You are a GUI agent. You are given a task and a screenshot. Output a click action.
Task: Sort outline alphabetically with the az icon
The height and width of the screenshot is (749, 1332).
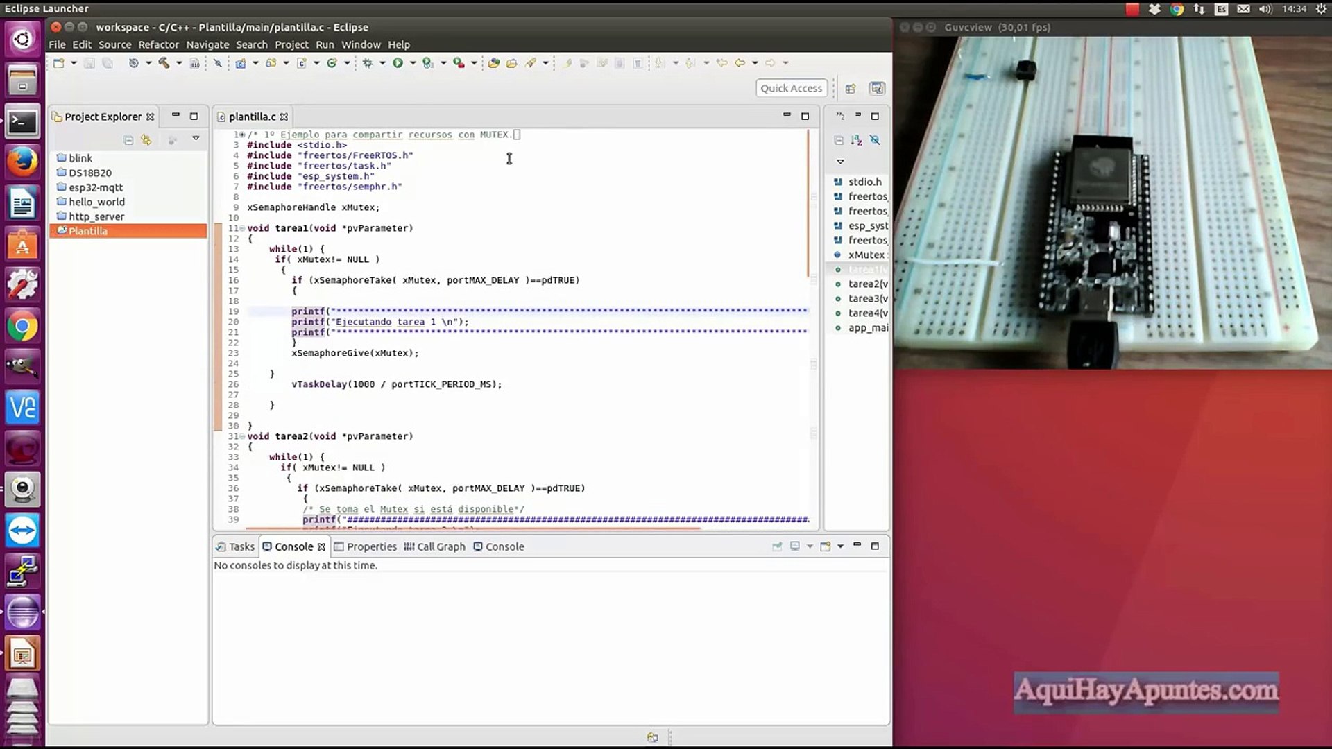pos(857,140)
